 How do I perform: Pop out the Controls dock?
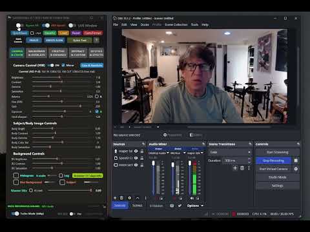click(x=298, y=144)
